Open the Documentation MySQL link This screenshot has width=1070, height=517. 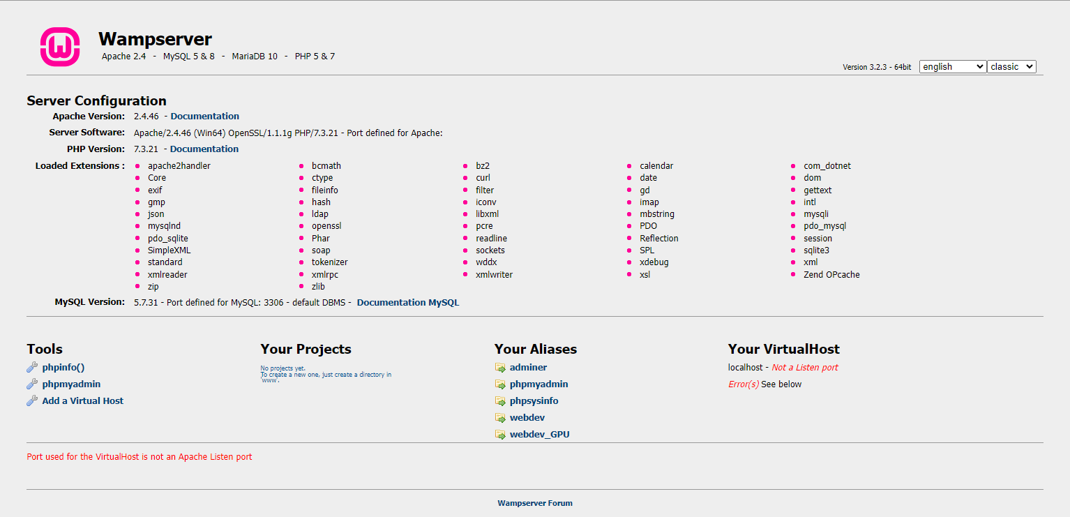coord(408,303)
